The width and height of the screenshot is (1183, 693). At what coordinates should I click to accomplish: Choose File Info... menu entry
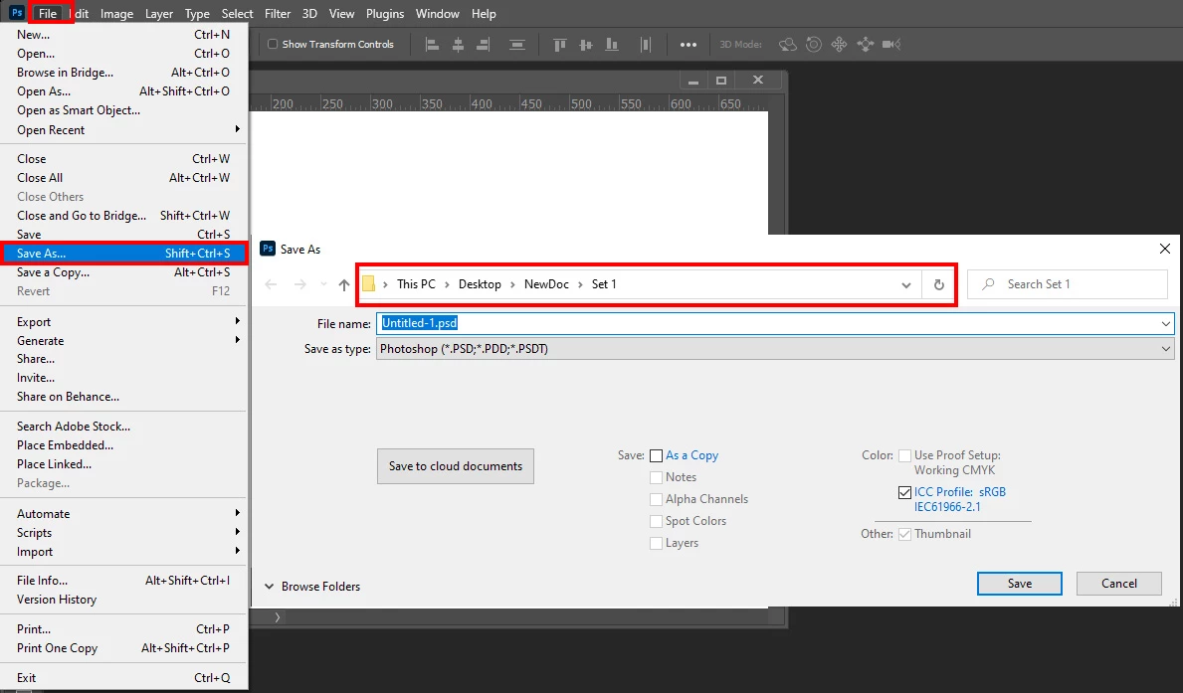pos(123,580)
